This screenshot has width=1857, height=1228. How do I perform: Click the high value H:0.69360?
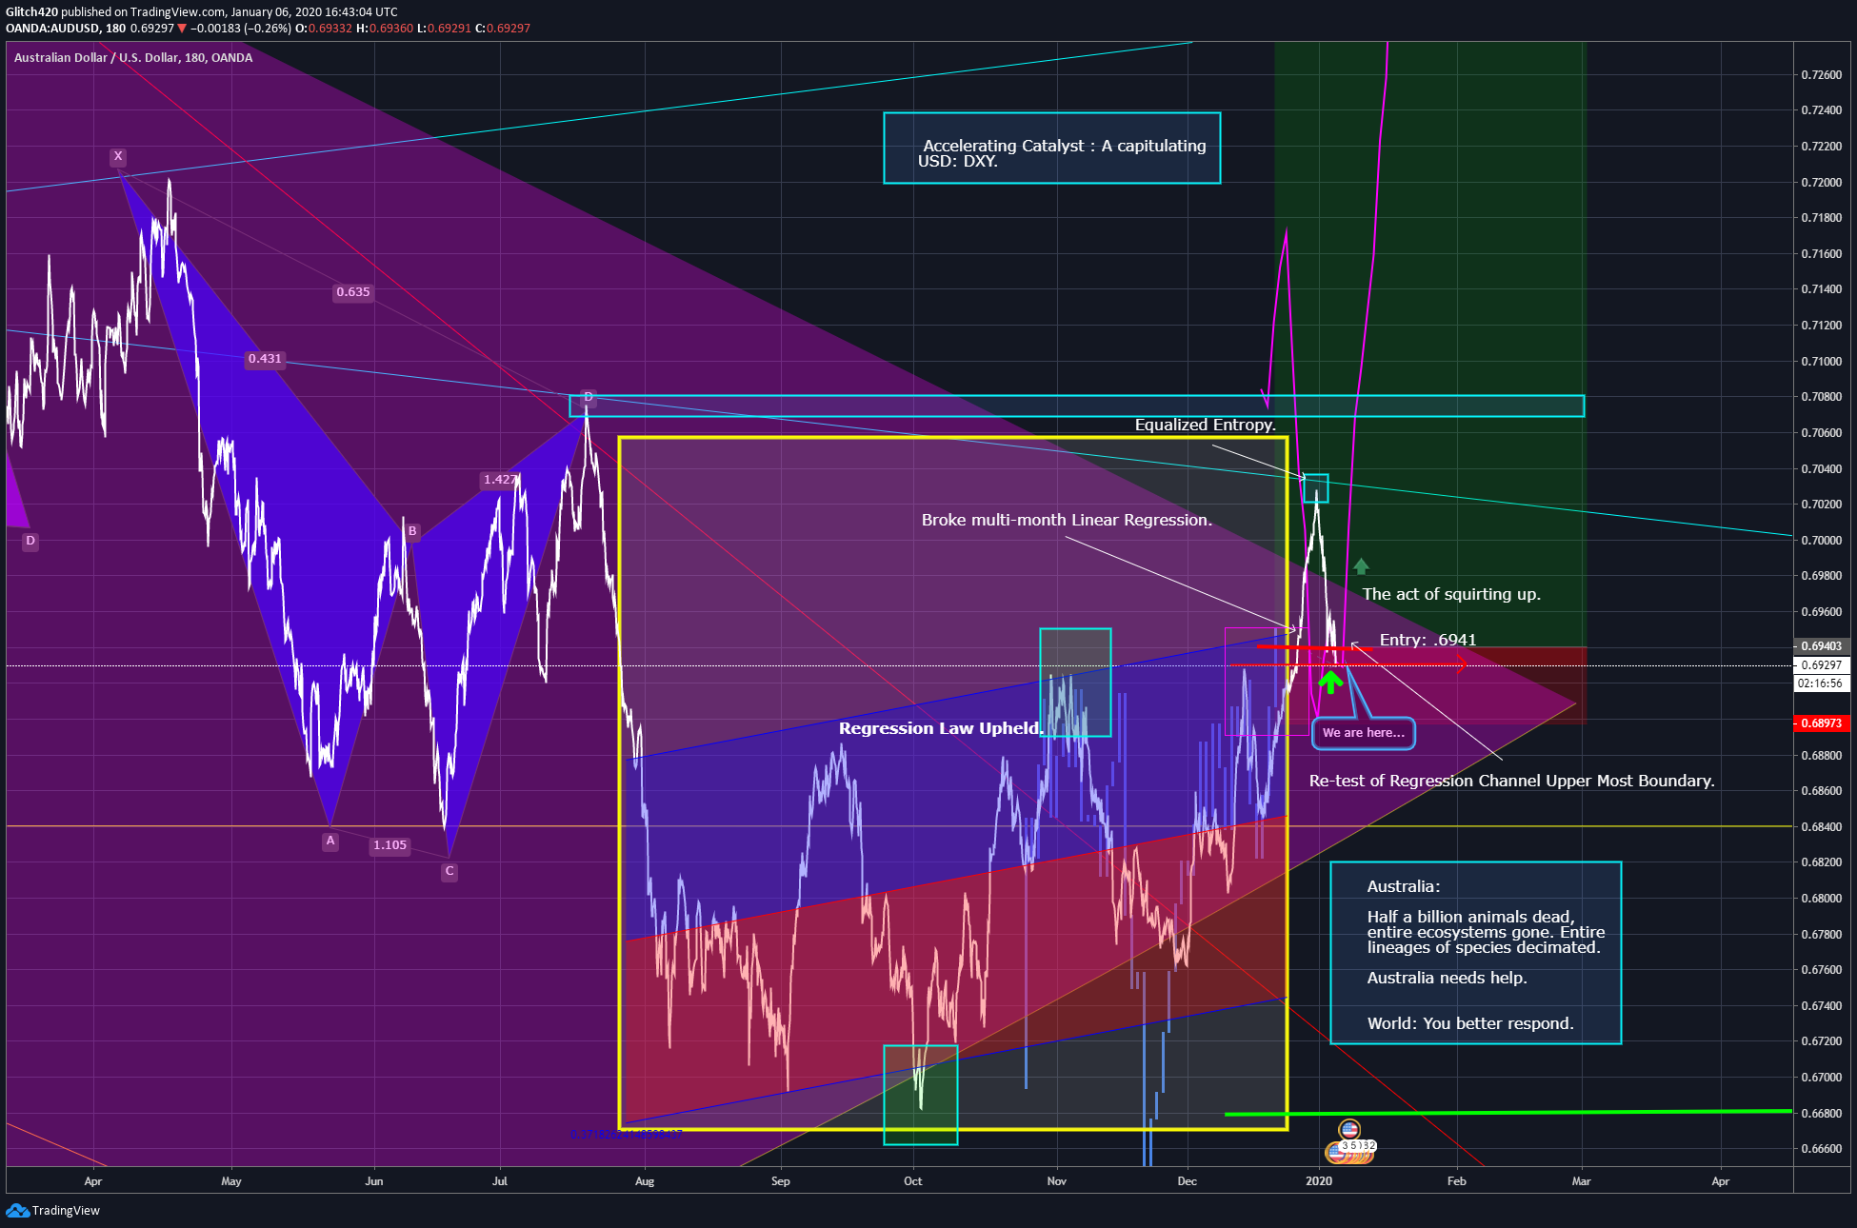[x=385, y=29]
